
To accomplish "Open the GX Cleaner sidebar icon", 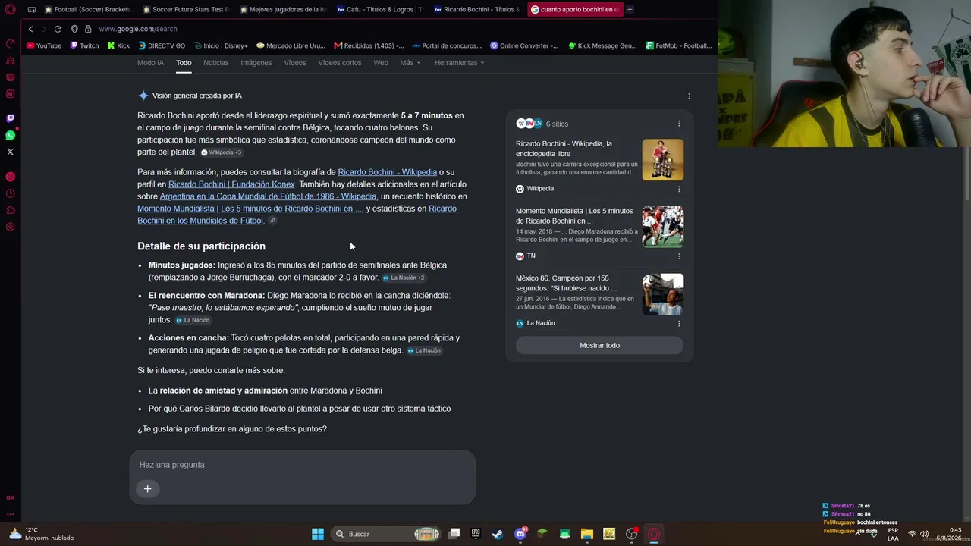I will click(x=11, y=61).
